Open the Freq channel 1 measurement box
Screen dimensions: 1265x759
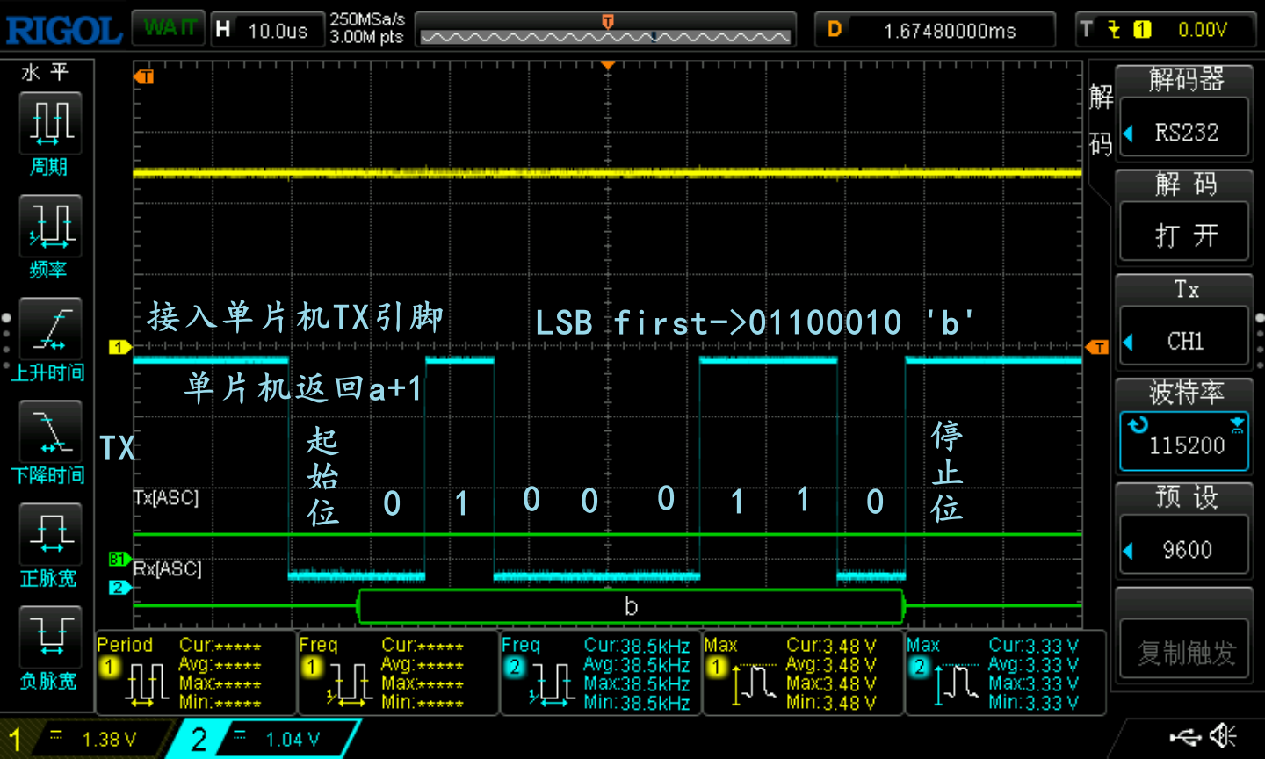click(x=398, y=673)
